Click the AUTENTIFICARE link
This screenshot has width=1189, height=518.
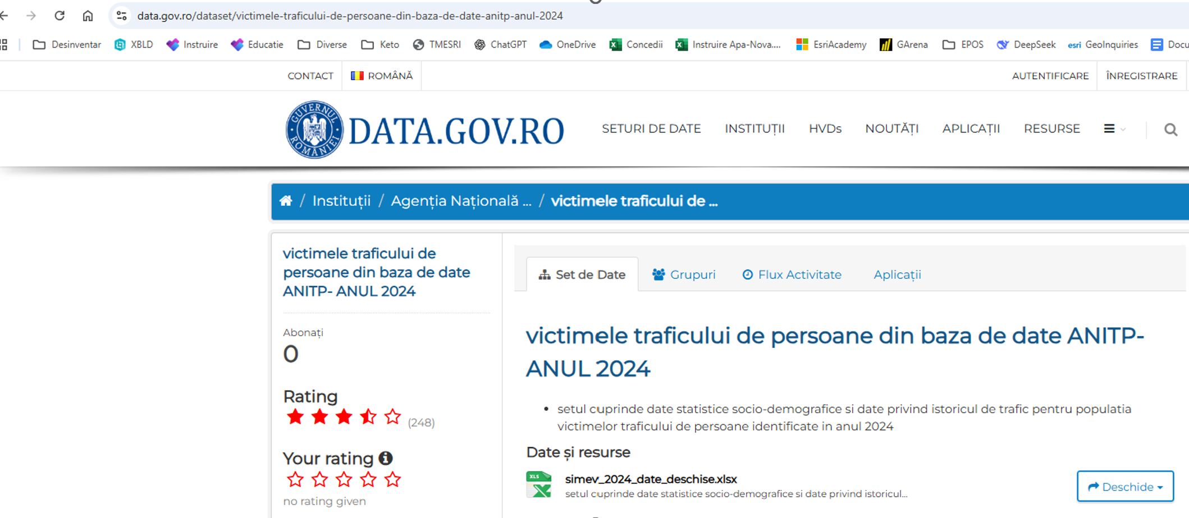coord(1050,76)
